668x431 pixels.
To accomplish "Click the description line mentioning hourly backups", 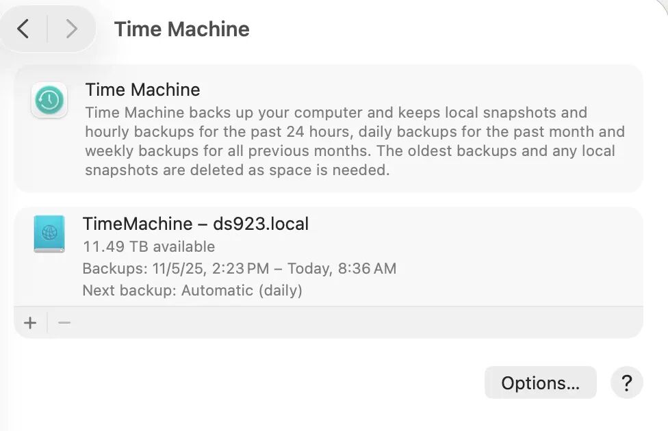I will 355,131.
